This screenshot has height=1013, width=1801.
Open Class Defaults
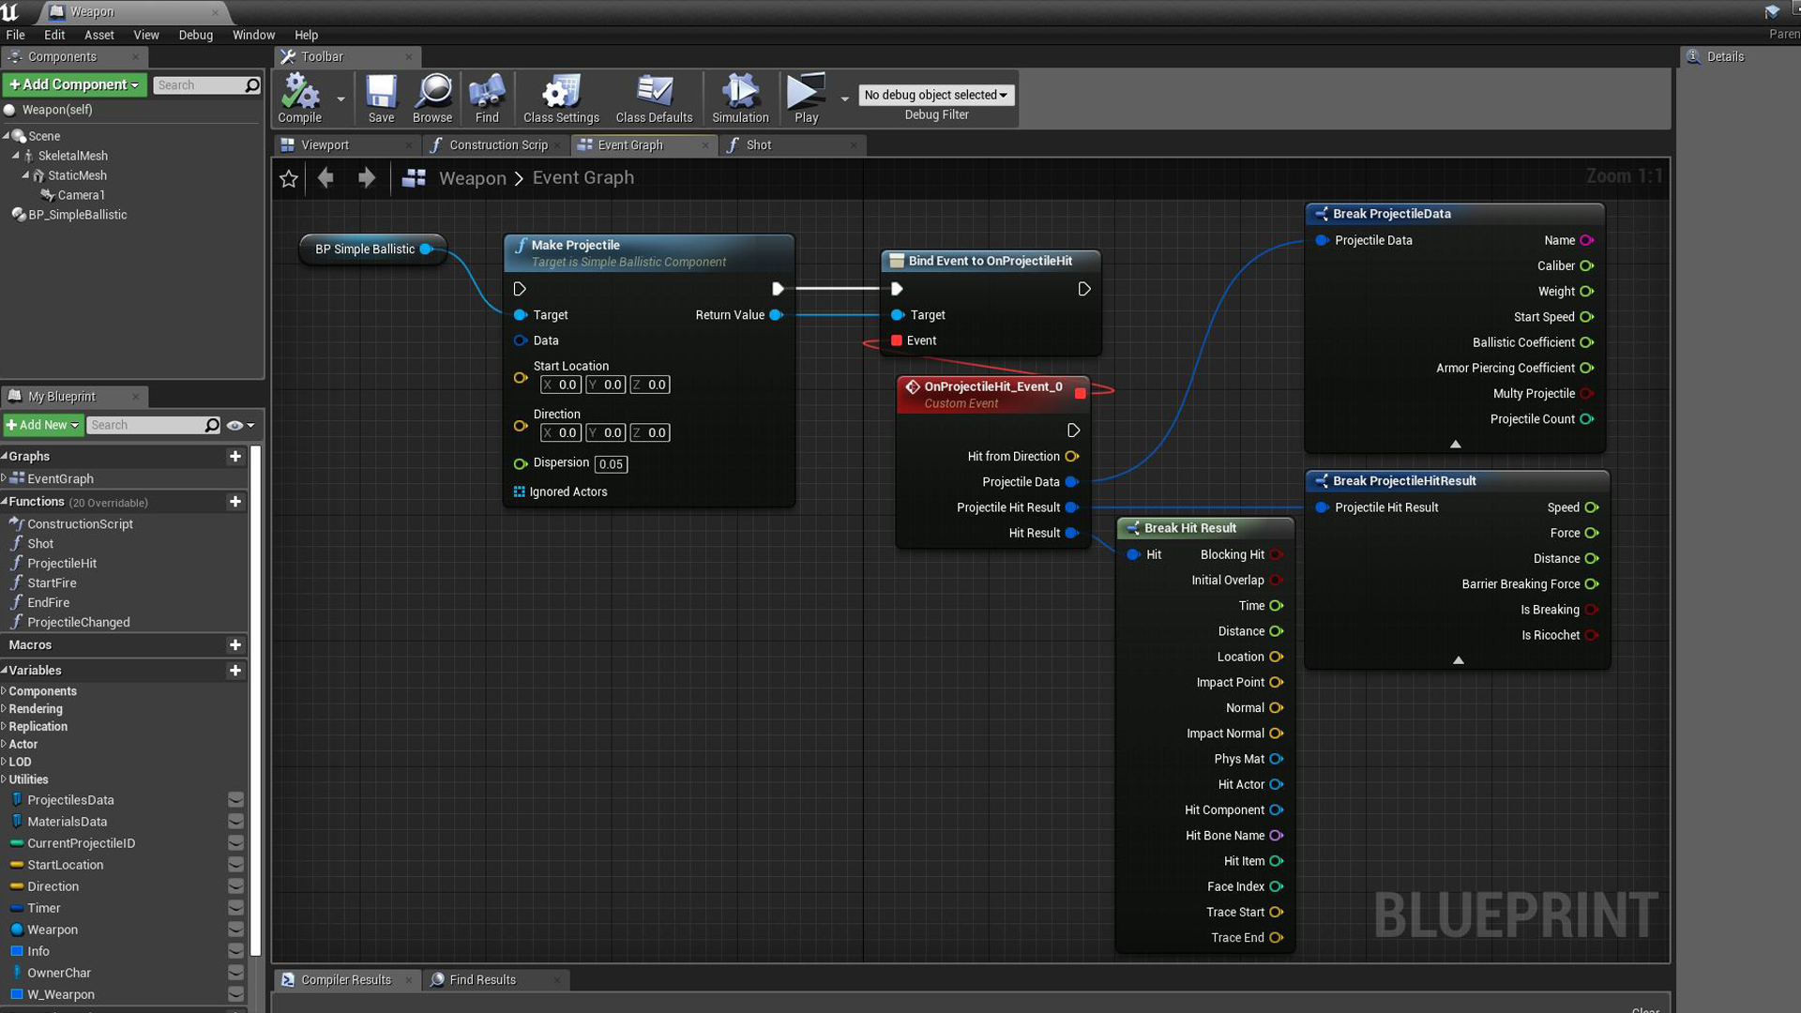pos(654,98)
